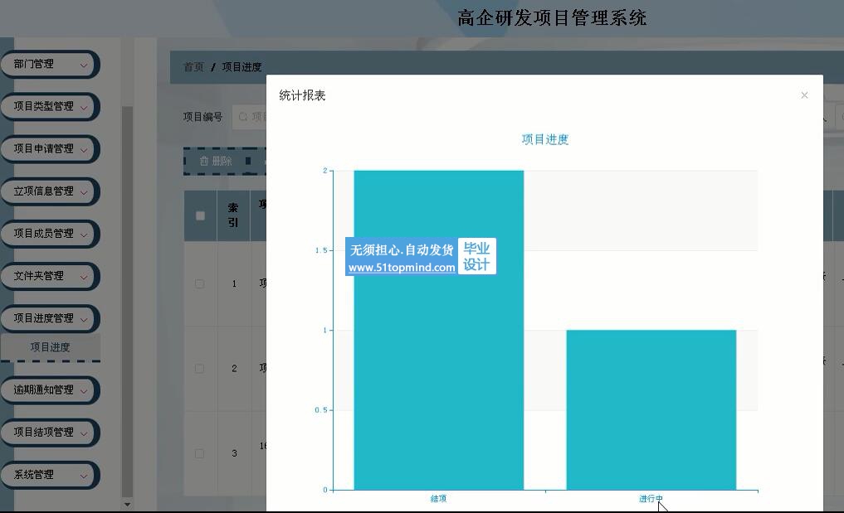Open the 立项信息管理 menu
The image size is (844, 513).
click(x=48, y=191)
